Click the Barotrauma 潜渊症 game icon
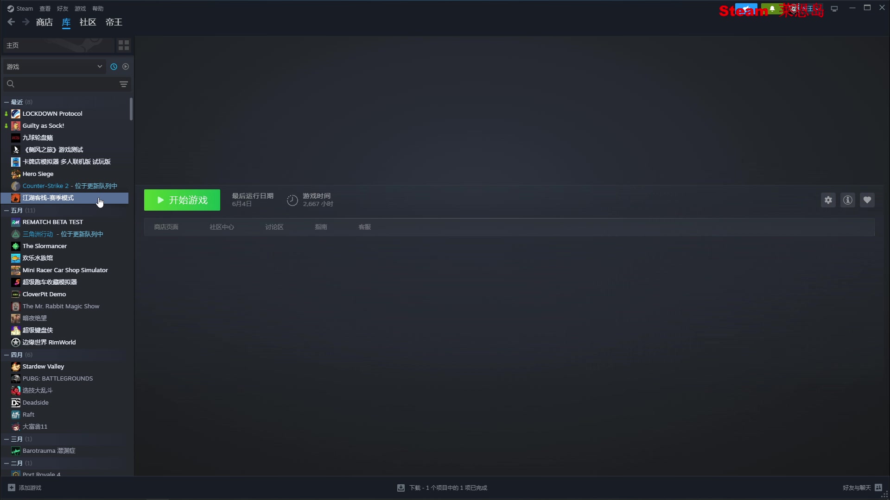890x500 pixels. tap(16, 450)
